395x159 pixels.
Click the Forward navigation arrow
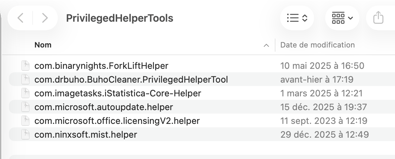pos(45,18)
